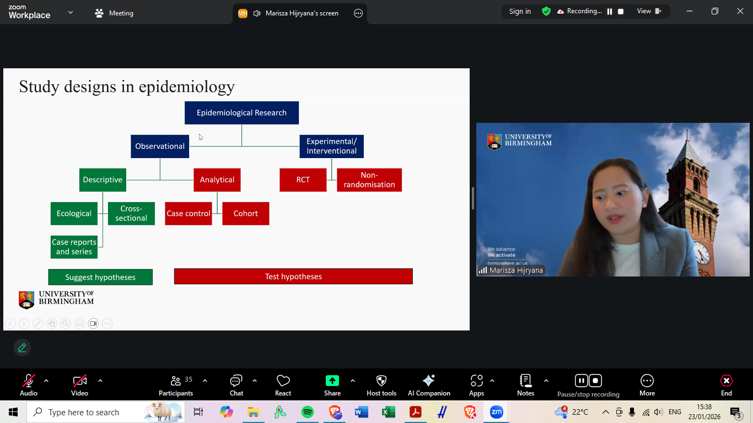Open the Apps panel
The image size is (753, 423).
pos(476,384)
